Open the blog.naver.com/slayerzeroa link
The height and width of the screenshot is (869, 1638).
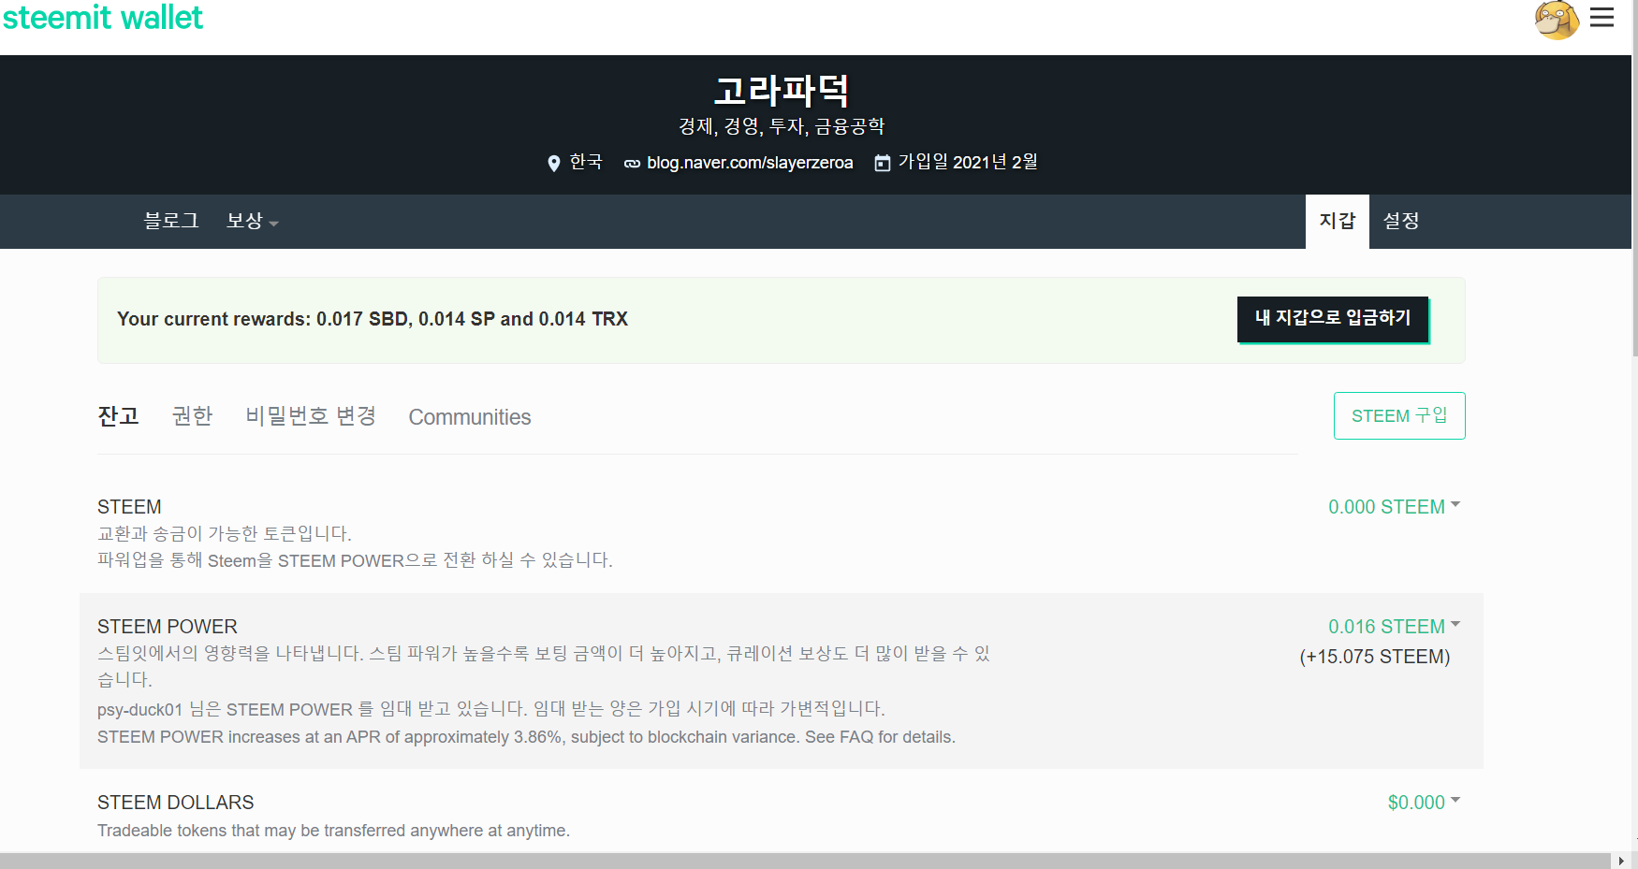750,163
